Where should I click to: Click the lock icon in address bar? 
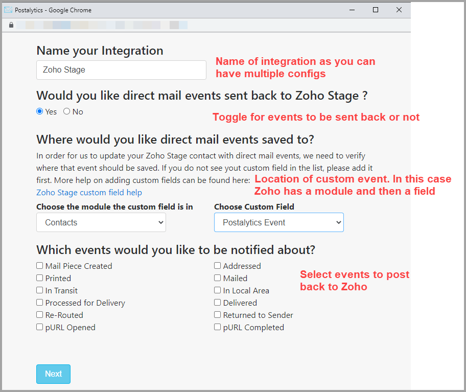11,25
